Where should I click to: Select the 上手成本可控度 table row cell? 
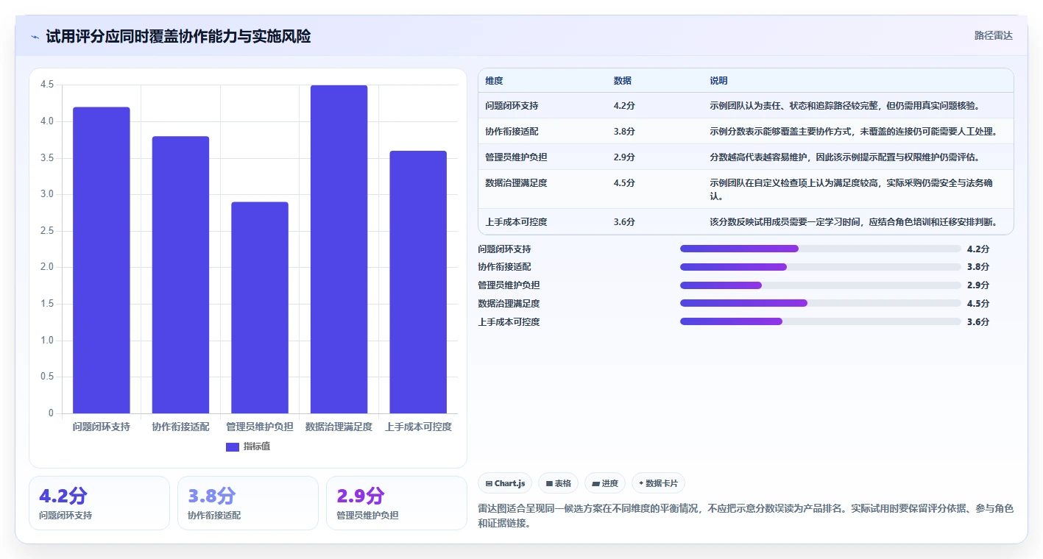[516, 222]
